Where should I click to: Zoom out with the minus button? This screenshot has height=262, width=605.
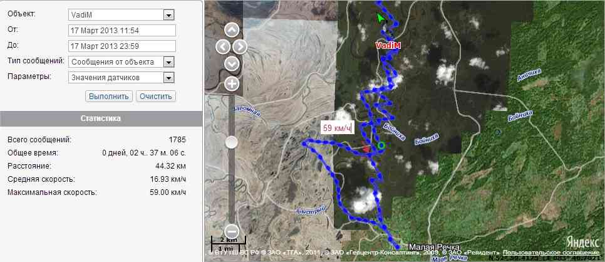click(x=232, y=231)
